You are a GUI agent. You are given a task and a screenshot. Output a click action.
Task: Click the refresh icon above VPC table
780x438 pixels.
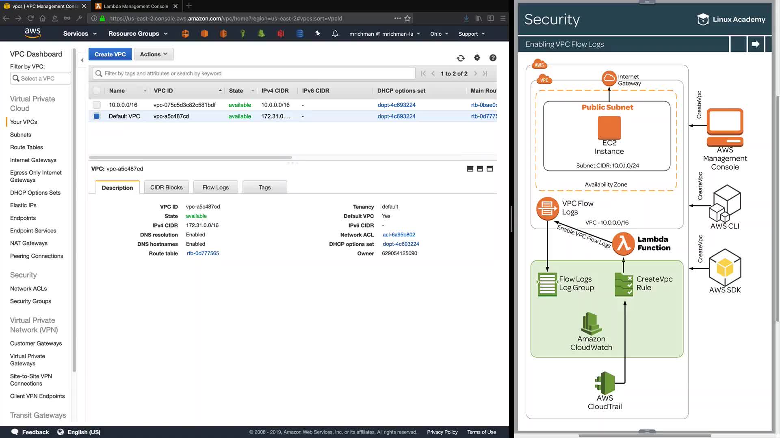[x=460, y=58]
